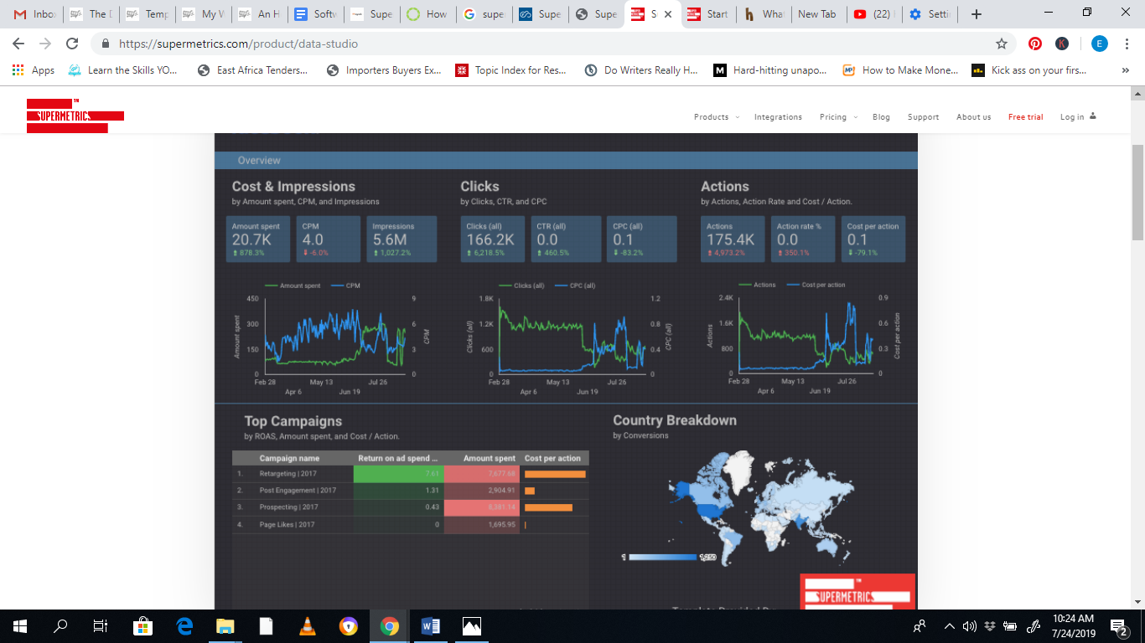Open the About us page

coord(973,117)
